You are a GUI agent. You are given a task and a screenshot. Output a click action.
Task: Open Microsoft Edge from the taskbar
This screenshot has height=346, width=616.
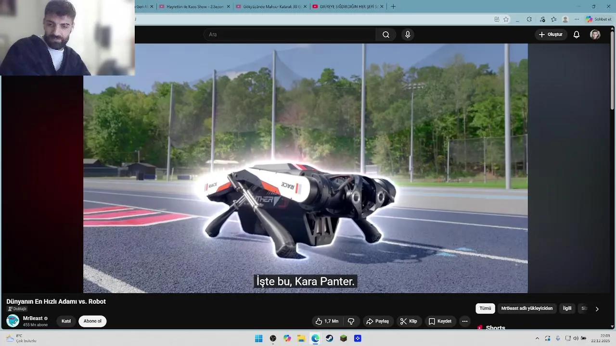(x=315, y=338)
